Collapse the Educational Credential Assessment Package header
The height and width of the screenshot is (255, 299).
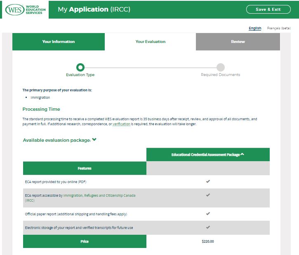208,155
